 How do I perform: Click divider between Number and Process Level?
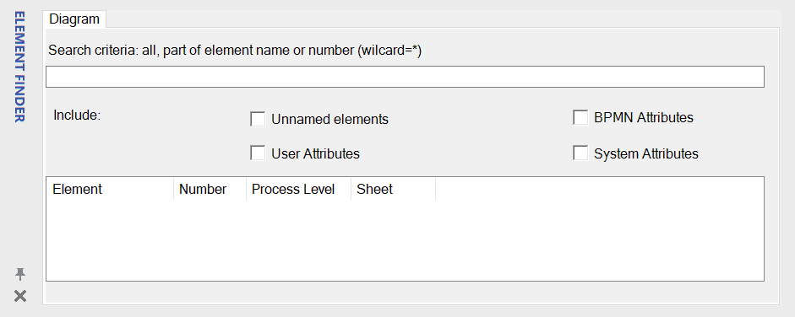tap(247, 189)
